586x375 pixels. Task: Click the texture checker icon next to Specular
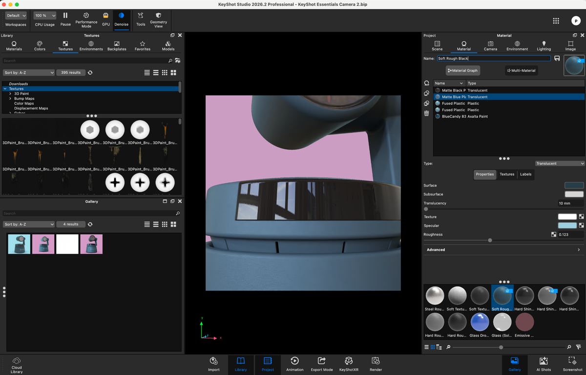click(x=582, y=225)
